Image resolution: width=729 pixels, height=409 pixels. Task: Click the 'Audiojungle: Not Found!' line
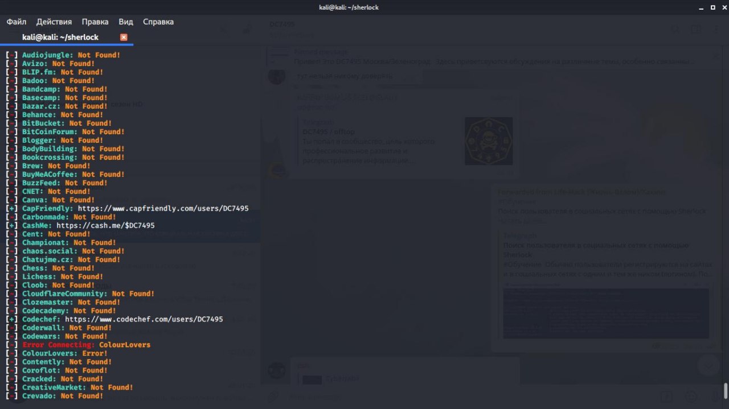tap(63, 55)
